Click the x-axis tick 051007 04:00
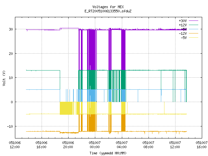This screenshot has height=156, width=208. [122, 145]
